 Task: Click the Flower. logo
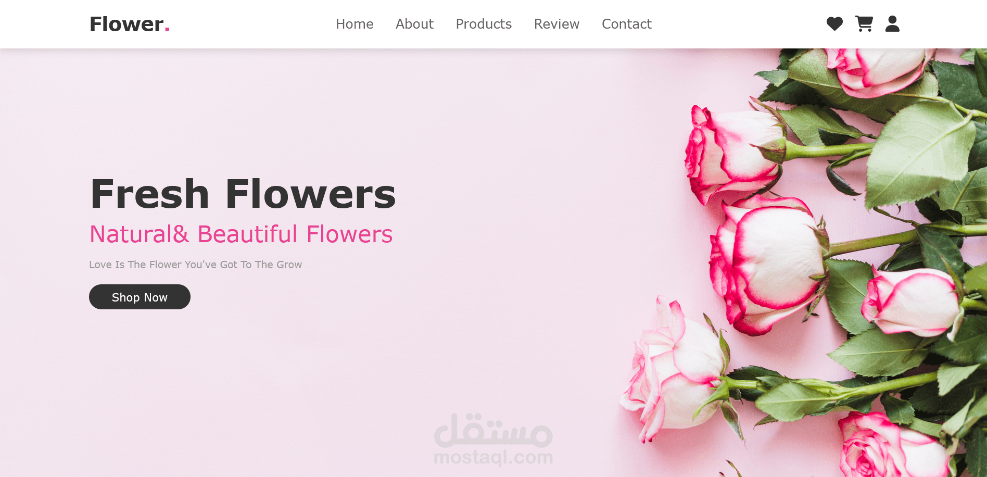130,24
